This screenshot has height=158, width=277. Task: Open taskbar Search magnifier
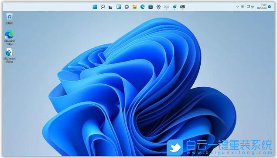[x=103, y=7]
